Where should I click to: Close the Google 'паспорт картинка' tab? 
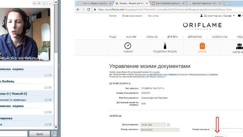pyautogui.click(x=220, y=3)
